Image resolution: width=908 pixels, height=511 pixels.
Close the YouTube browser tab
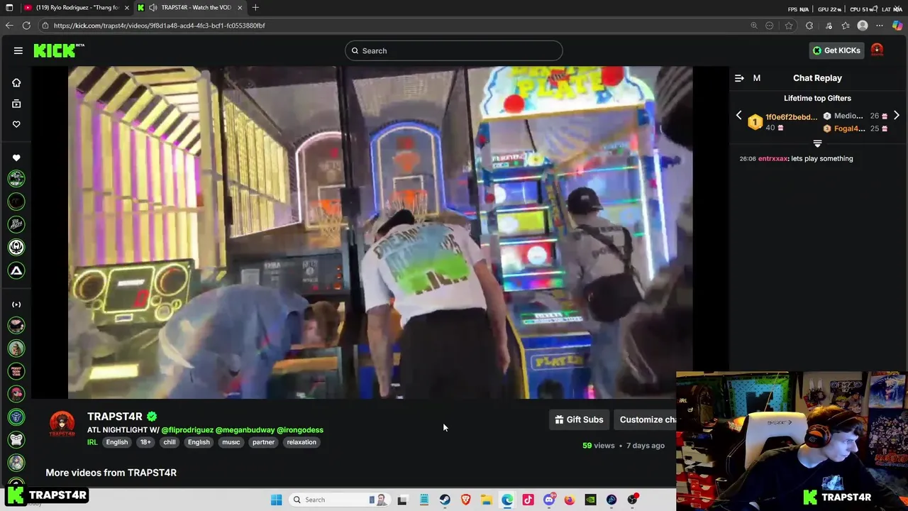coord(126,8)
